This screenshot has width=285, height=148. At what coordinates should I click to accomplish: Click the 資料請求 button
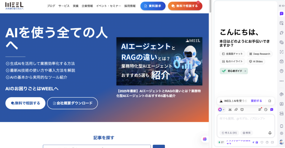click(x=153, y=6)
